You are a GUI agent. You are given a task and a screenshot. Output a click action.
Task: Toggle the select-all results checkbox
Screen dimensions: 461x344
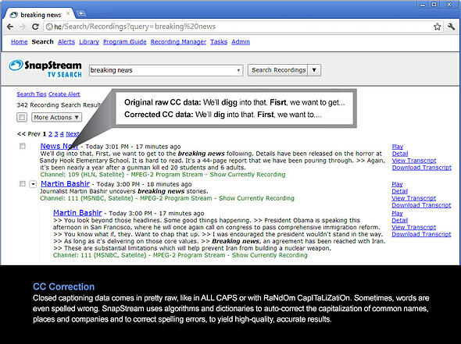point(21,118)
